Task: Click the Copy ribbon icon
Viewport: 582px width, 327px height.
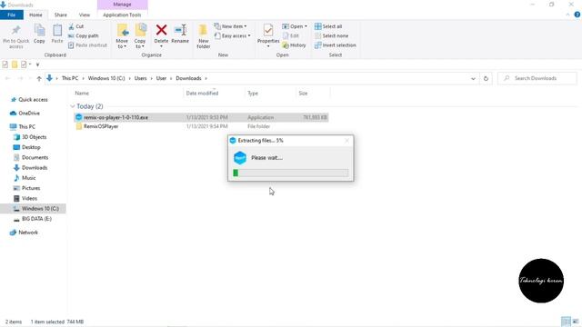Action: [39, 34]
